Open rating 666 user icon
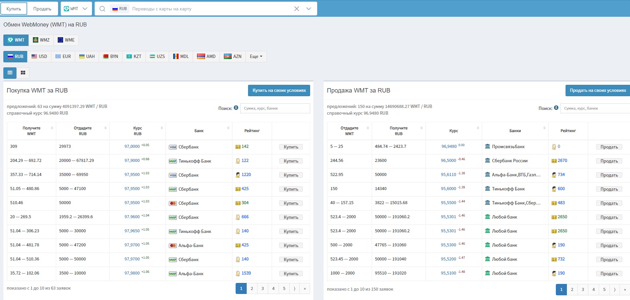 click(x=238, y=217)
